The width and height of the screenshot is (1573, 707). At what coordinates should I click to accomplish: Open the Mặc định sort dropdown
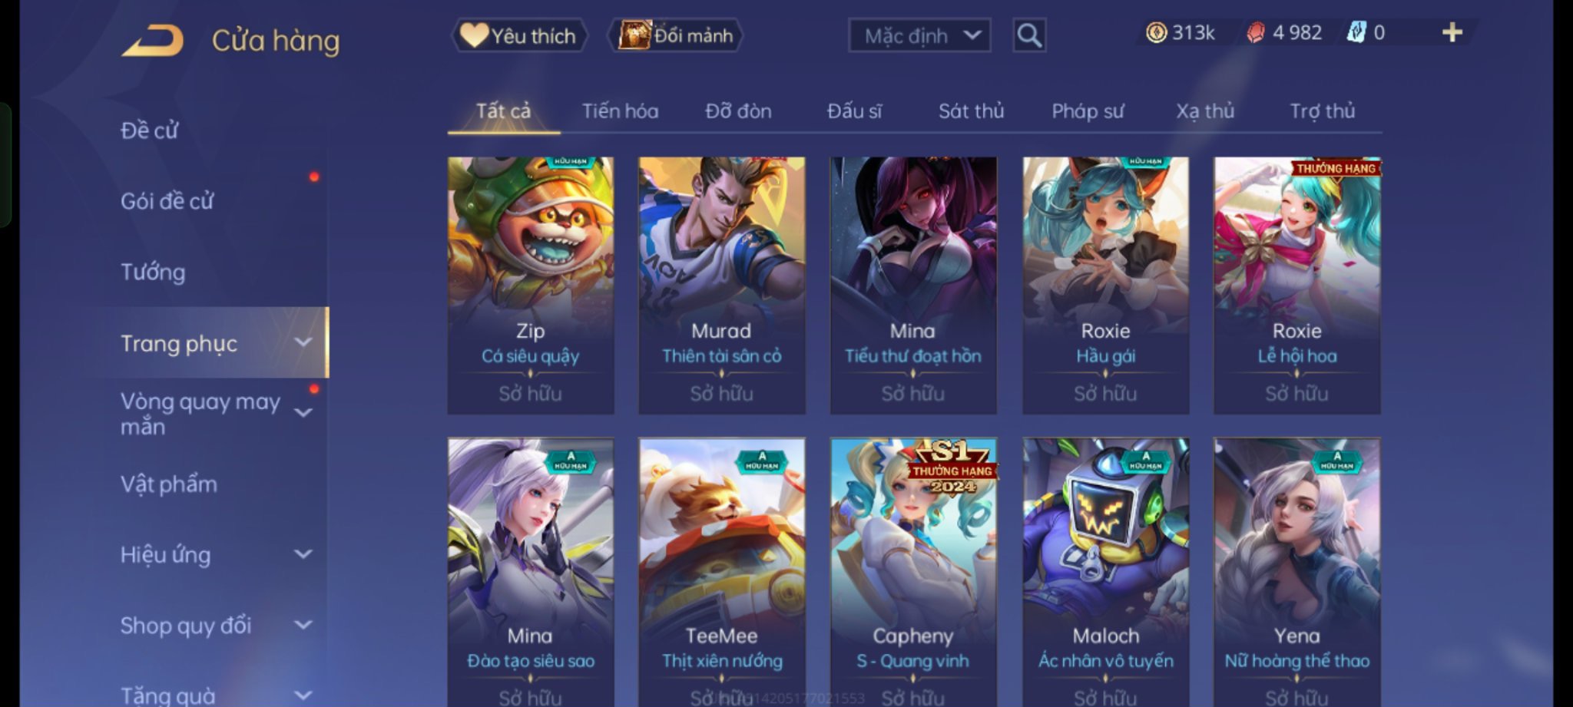pos(919,35)
